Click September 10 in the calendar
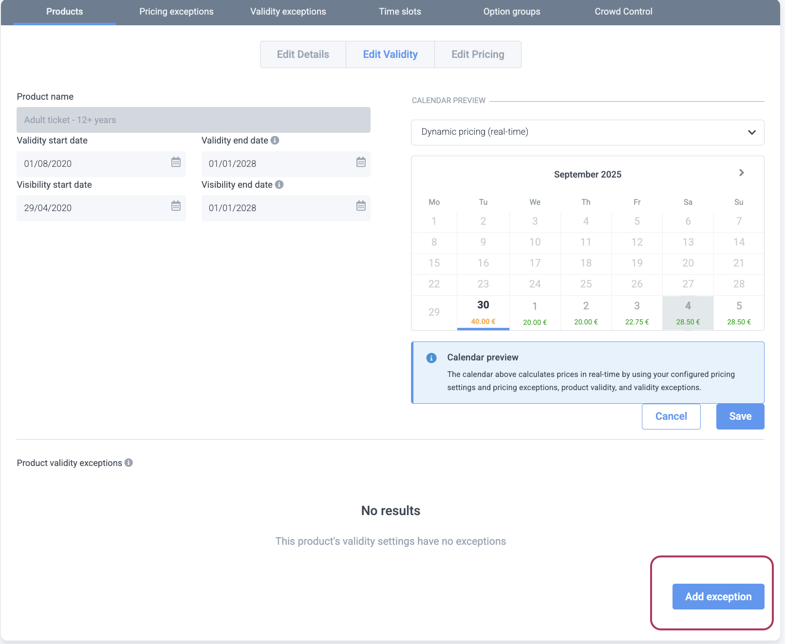The width and height of the screenshot is (785, 644). (x=535, y=242)
